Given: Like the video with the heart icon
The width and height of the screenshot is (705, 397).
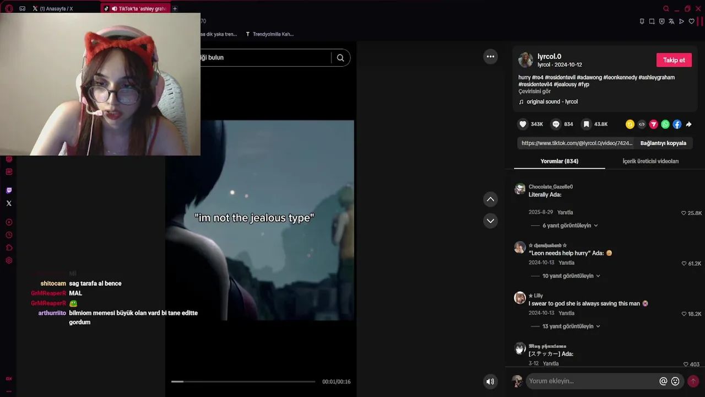Looking at the screenshot, I should click(523, 124).
